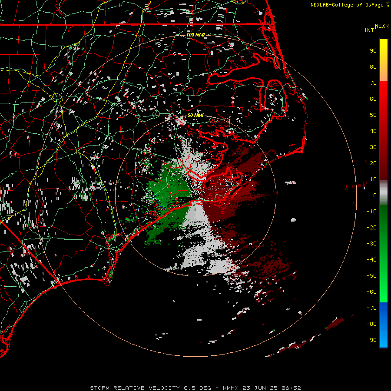Viewport: 391px width, 391px height.
Task: Select the -60 value on velocity scale
Action: [x=371, y=292]
